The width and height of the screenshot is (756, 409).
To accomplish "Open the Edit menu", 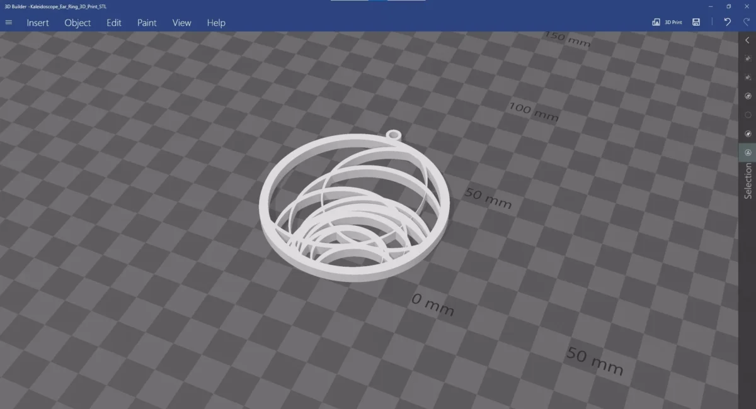I will [x=114, y=23].
